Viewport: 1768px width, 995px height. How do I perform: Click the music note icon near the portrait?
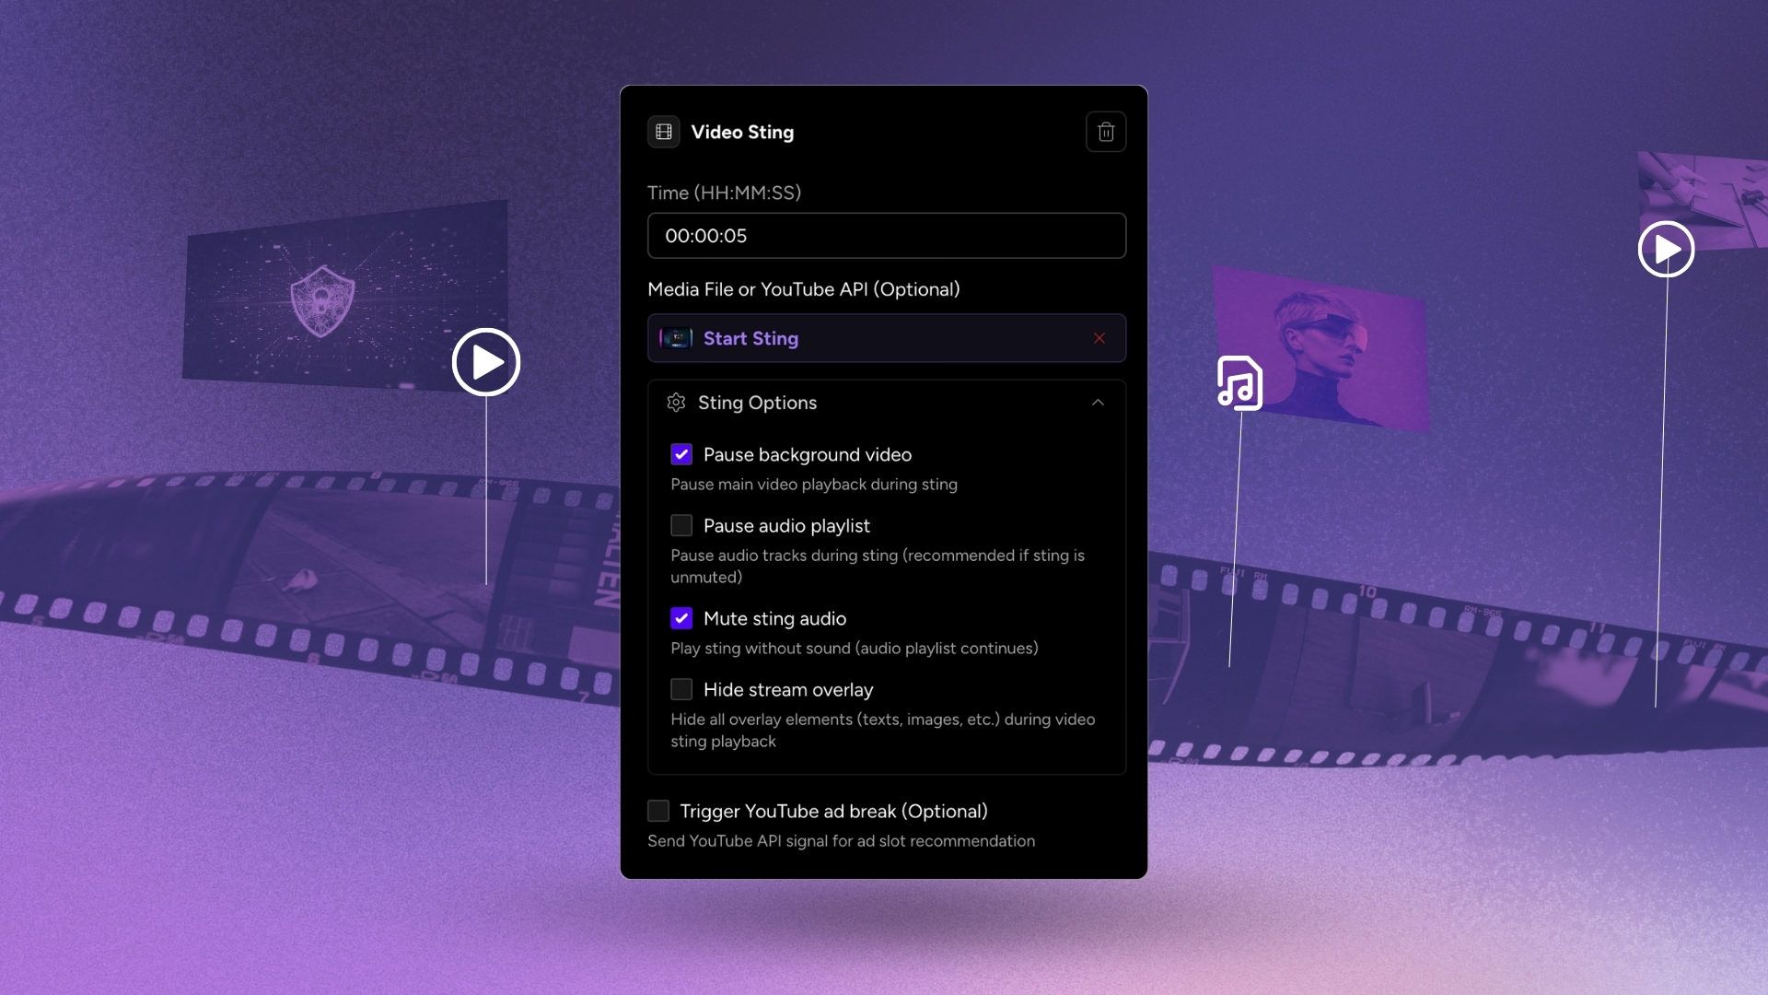click(1240, 383)
